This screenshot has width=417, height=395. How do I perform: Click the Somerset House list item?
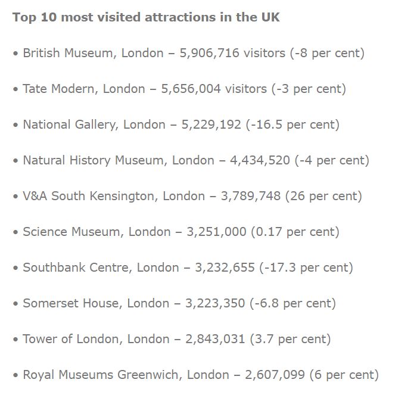[174, 303]
